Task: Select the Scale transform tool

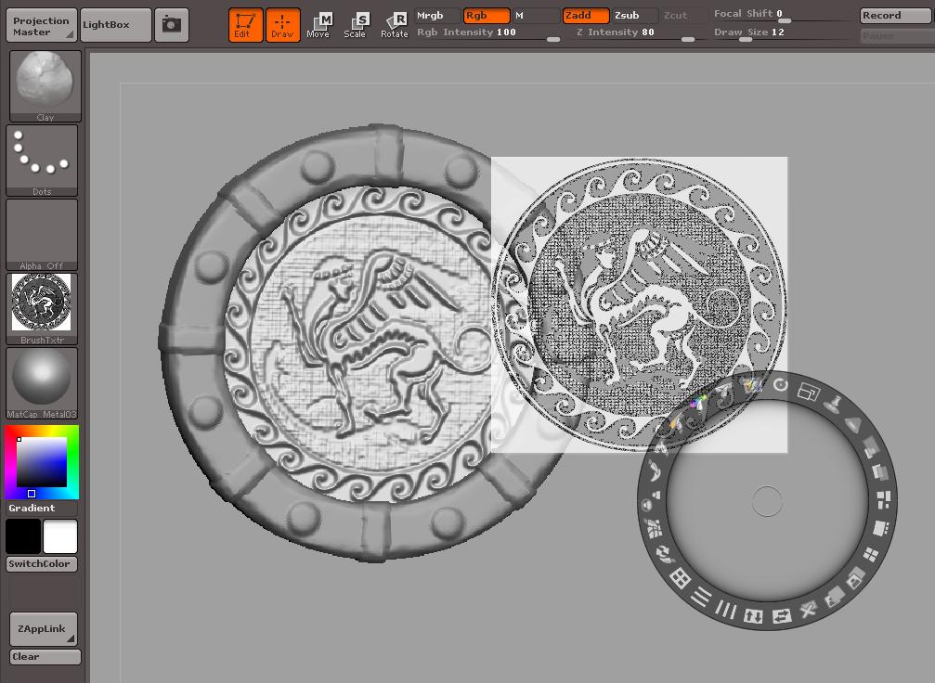Action: (356, 25)
